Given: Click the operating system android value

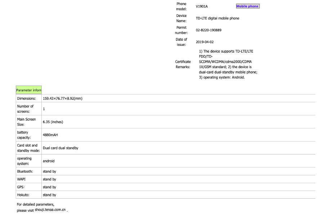Looking at the screenshot, I should [49, 161].
